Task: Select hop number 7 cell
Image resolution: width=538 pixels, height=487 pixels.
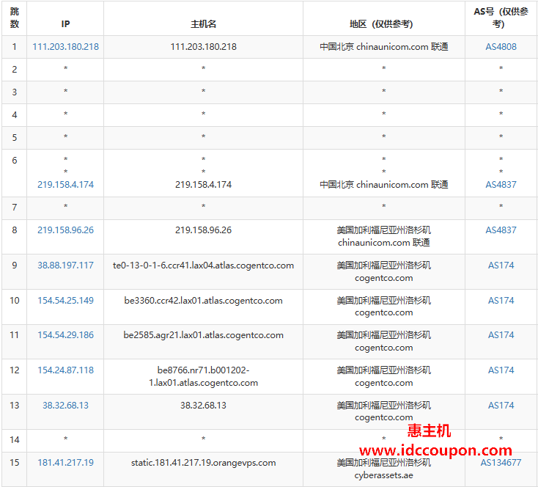Action: [15, 208]
